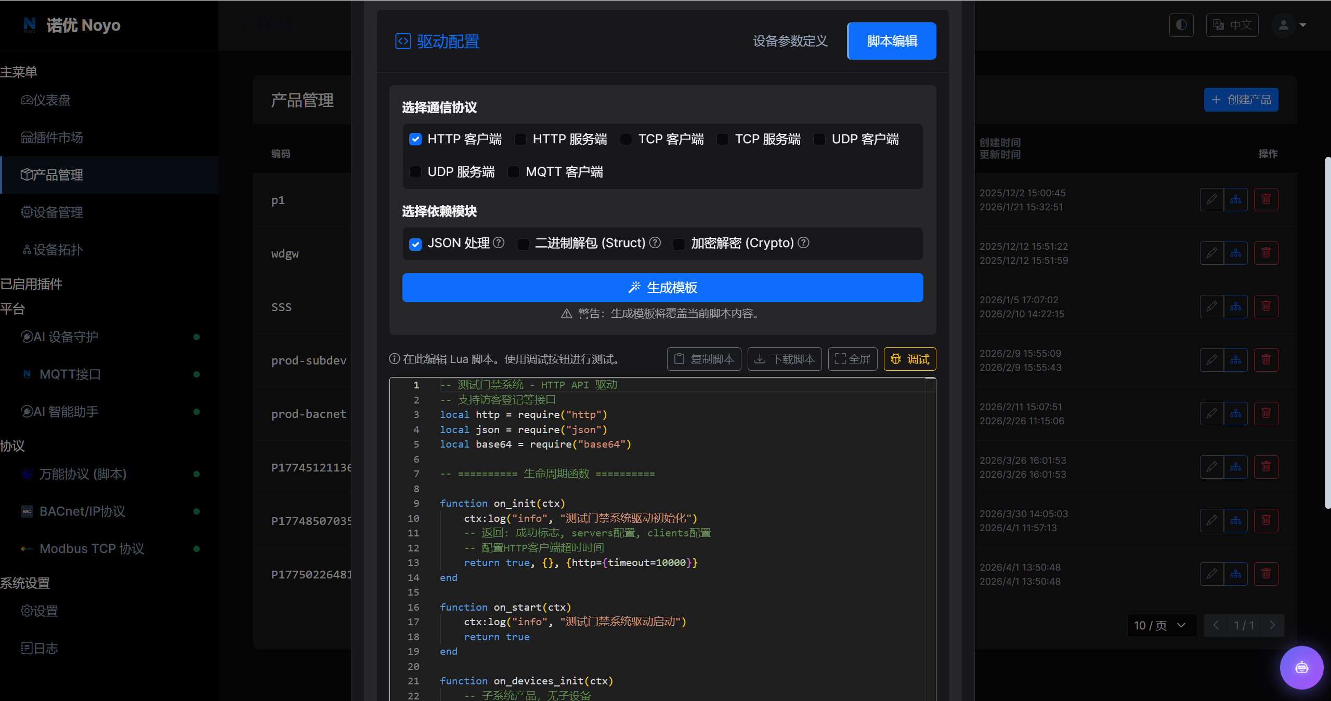Open the 中文 language switcher

tap(1232, 25)
